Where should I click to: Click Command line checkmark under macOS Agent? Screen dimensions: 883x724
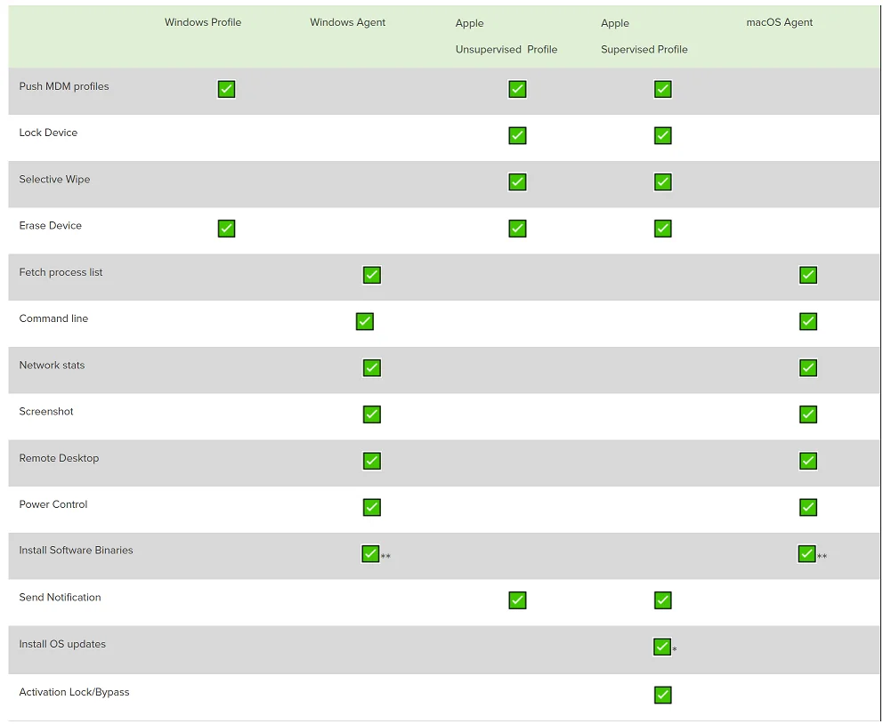click(808, 321)
